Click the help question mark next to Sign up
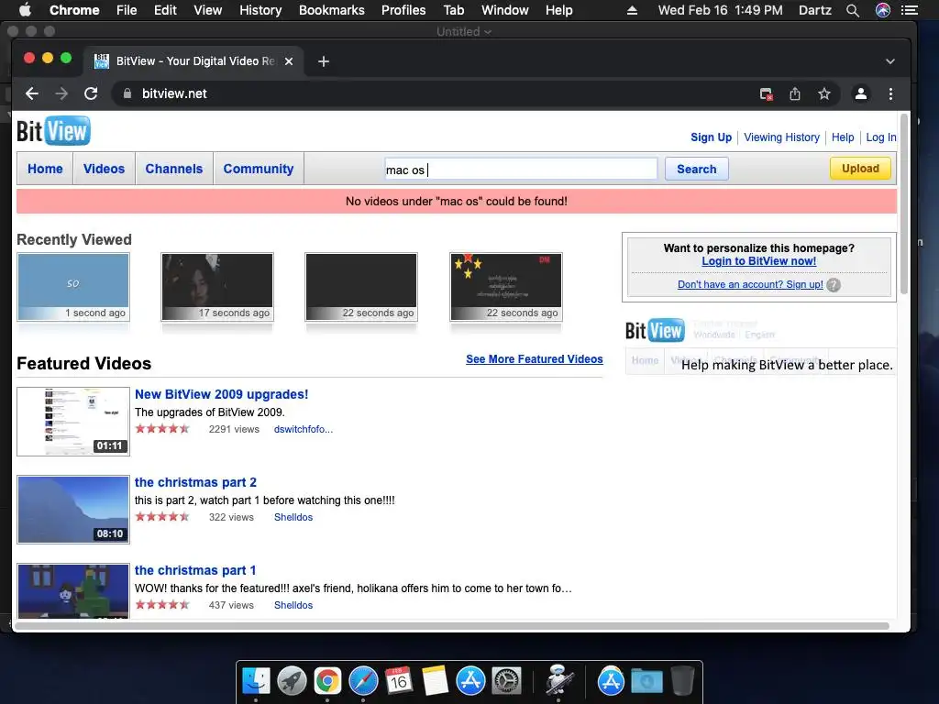This screenshot has width=939, height=704. click(x=834, y=285)
